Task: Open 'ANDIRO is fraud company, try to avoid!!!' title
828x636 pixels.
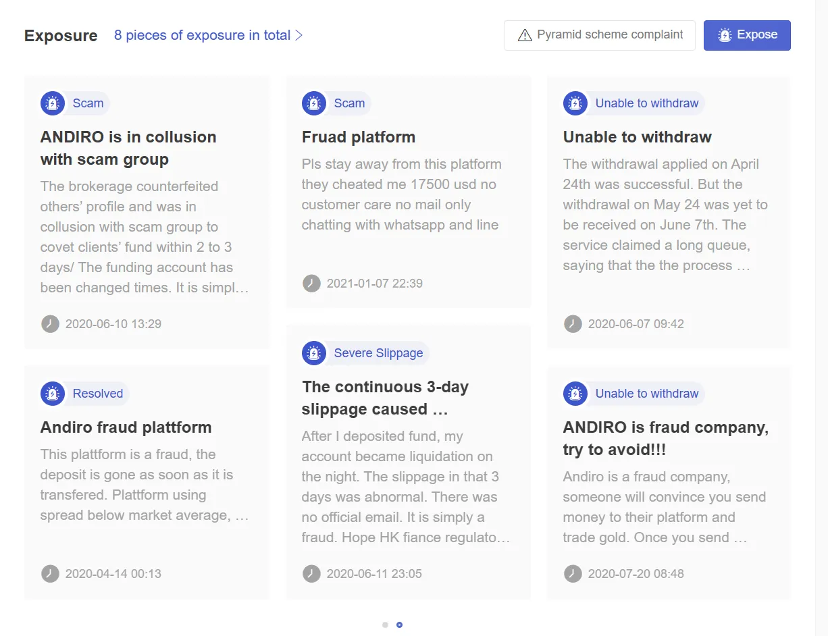Action: [x=666, y=438]
